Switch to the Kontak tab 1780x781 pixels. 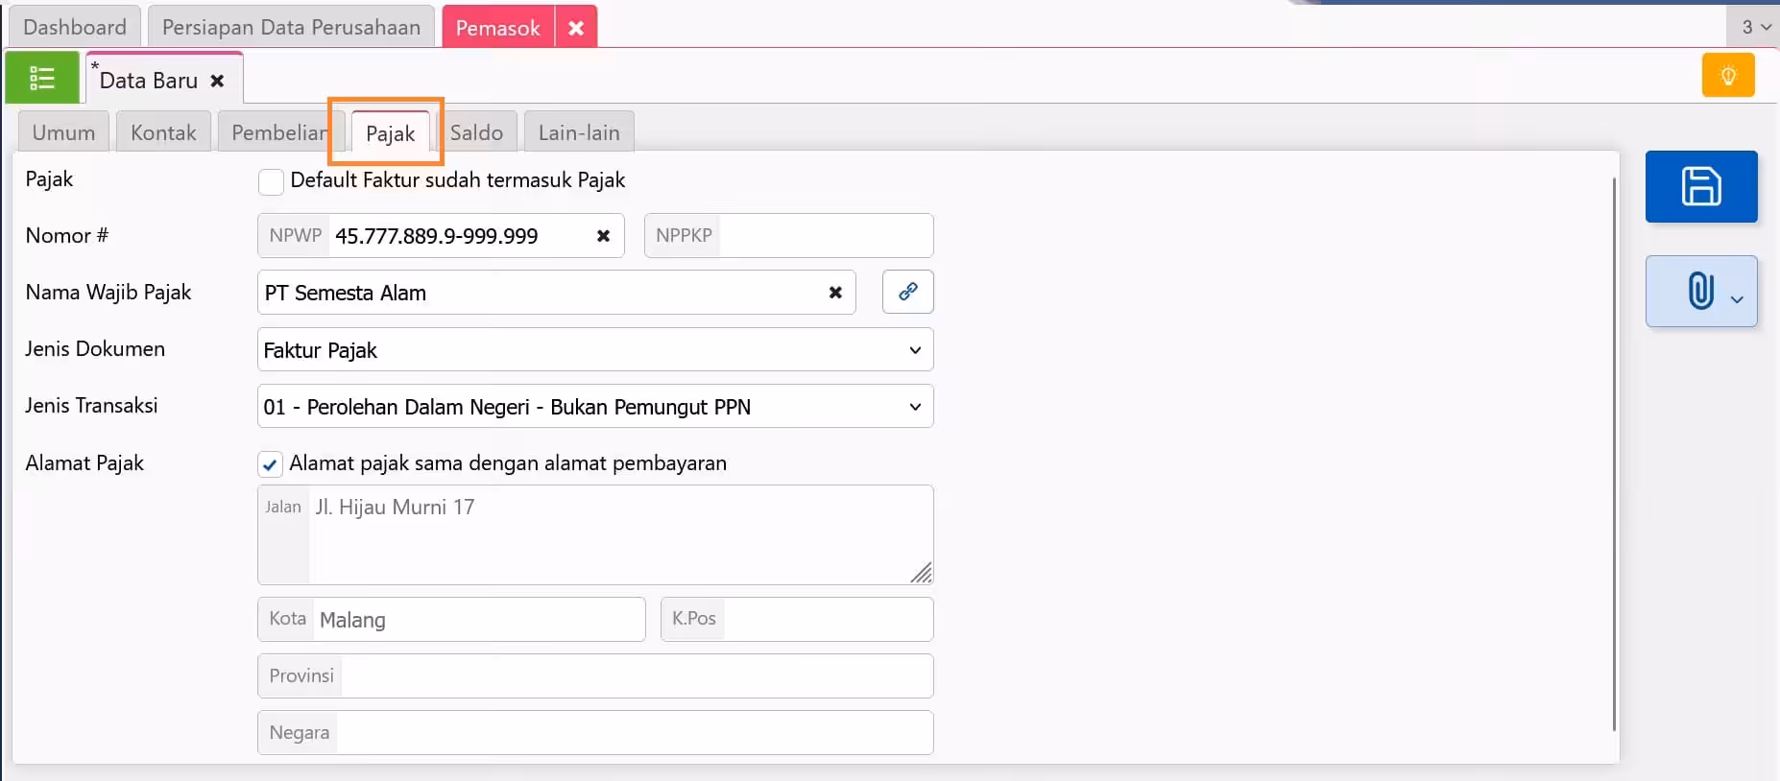point(163,132)
